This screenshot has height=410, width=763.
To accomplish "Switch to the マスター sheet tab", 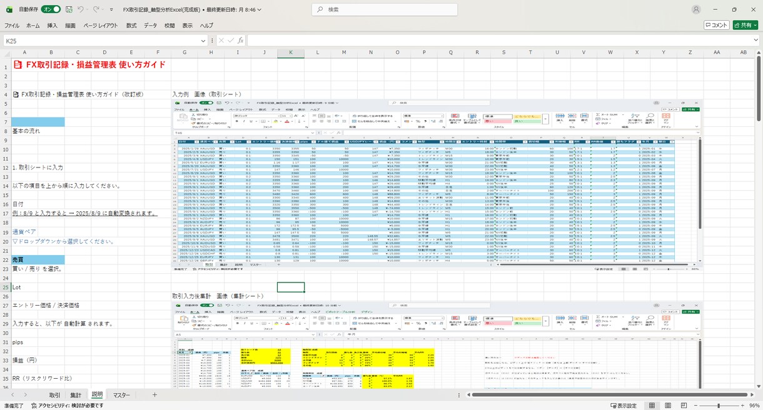I will click(x=121, y=395).
